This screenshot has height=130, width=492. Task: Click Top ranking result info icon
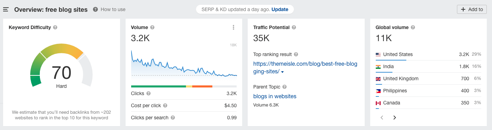pyautogui.click(x=296, y=54)
